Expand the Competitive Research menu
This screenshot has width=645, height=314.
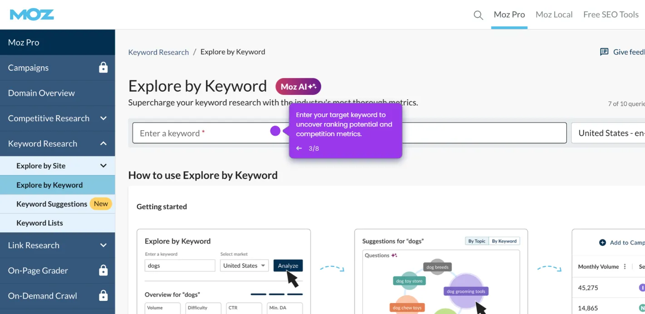coord(103,118)
